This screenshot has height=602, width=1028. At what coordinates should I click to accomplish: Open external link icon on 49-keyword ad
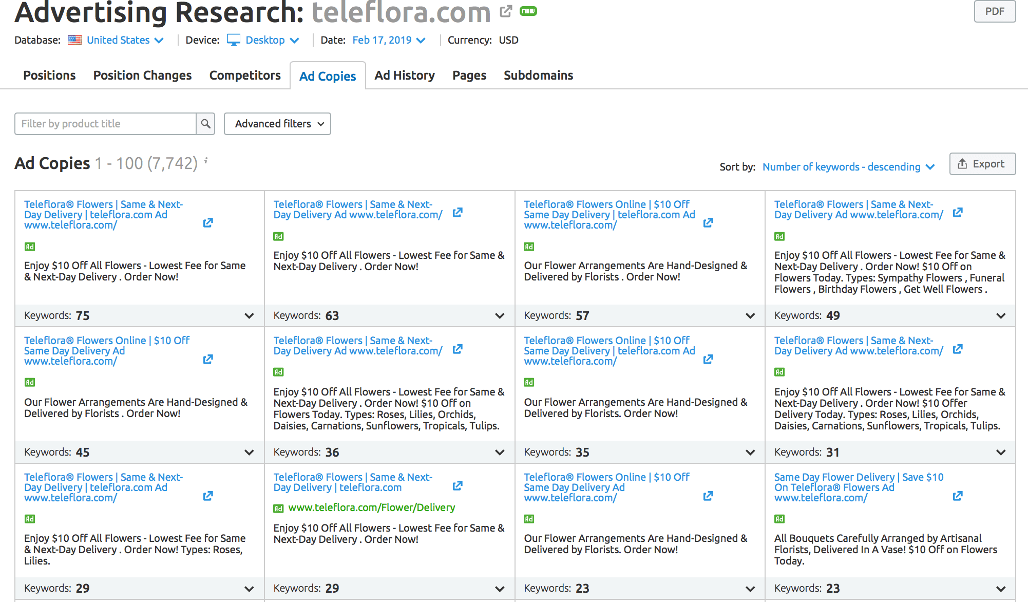[958, 212]
